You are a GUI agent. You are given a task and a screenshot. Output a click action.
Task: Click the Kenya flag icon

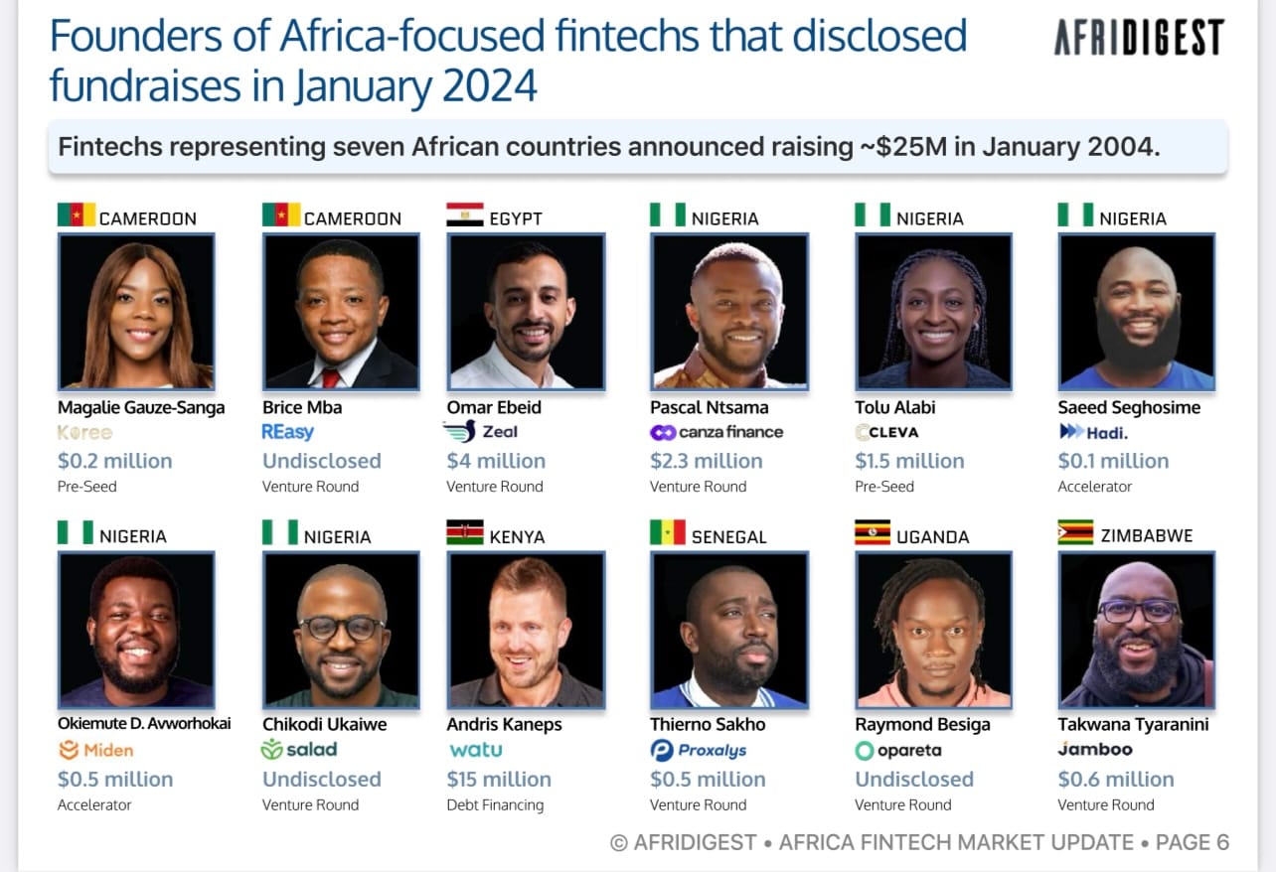464,532
